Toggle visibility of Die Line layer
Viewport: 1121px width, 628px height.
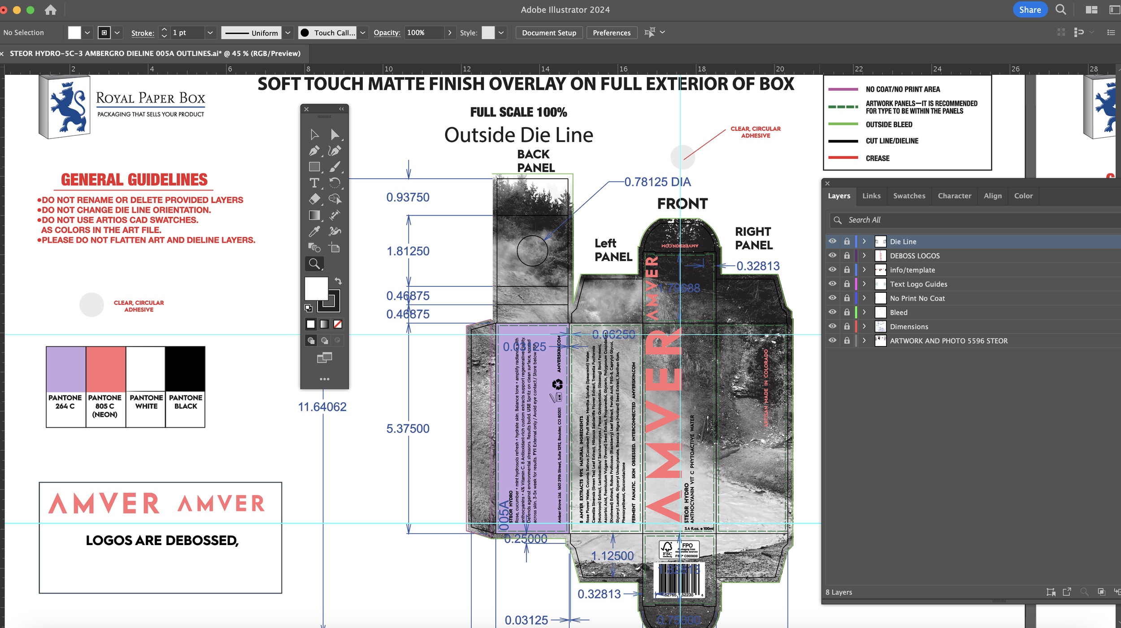pos(832,241)
